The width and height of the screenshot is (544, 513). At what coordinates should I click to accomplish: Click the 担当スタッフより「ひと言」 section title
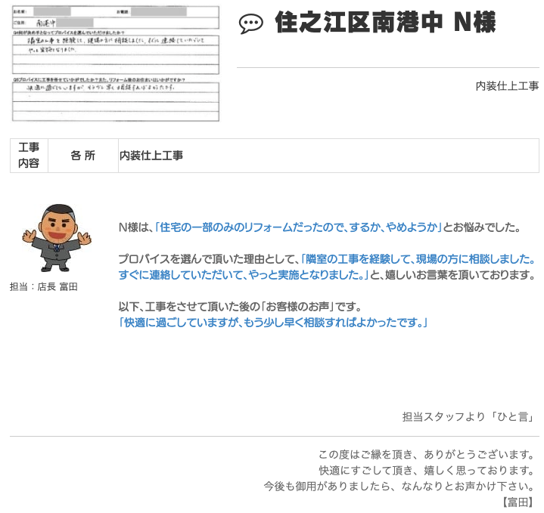pyautogui.click(x=468, y=417)
